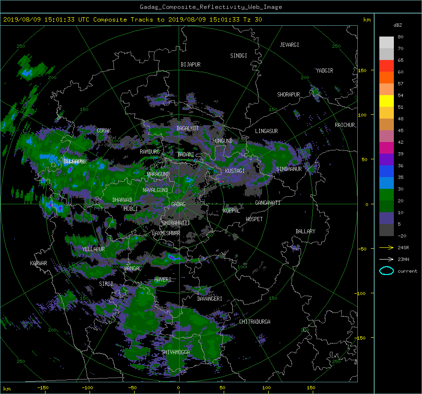Click the 'Tz 30' text in header

(252, 20)
